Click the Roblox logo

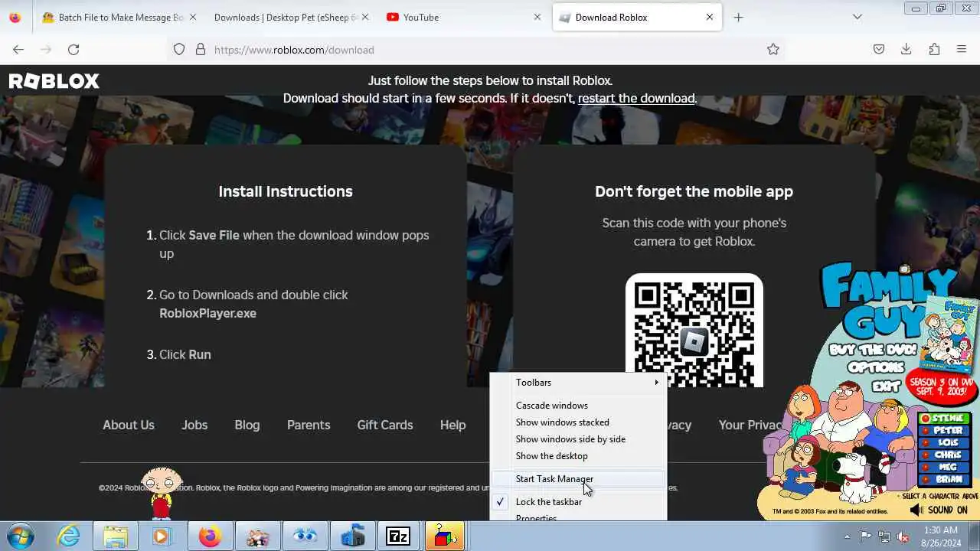54,81
